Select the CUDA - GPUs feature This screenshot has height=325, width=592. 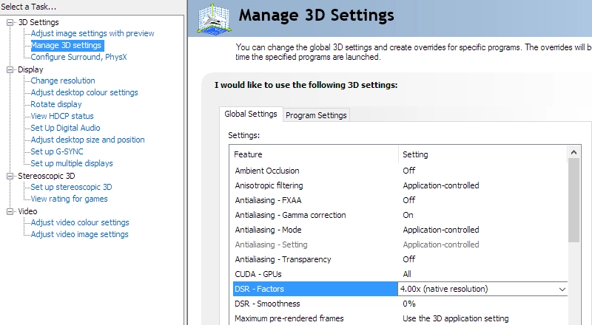point(258,274)
